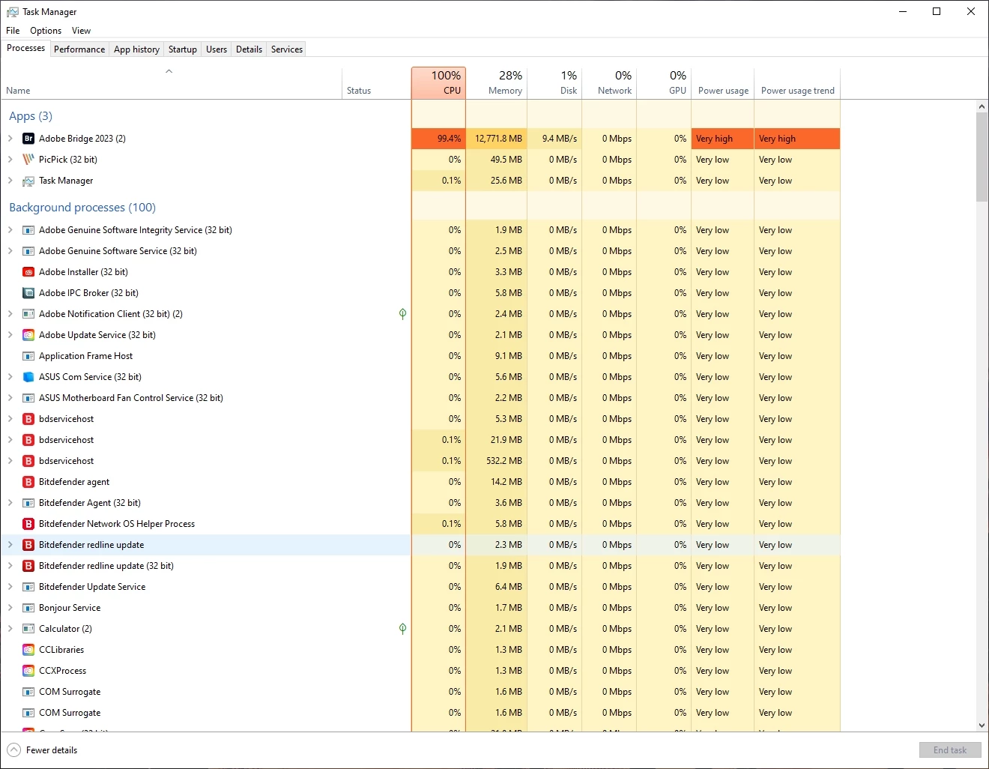Click the Bitdefender Update Service icon
This screenshot has height=769, width=989.
click(28, 587)
